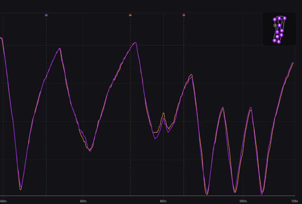Click the 800m distance axis label
The height and width of the screenshot is (204, 302).
click(163, 201)
